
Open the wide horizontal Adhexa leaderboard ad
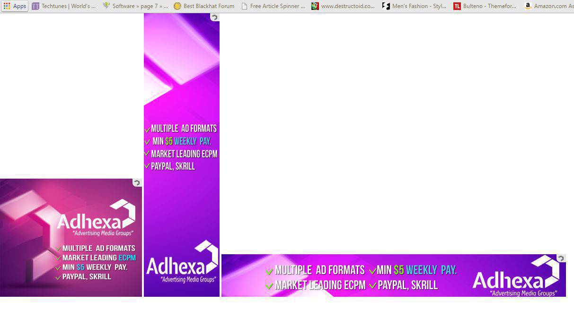point(394,276)
